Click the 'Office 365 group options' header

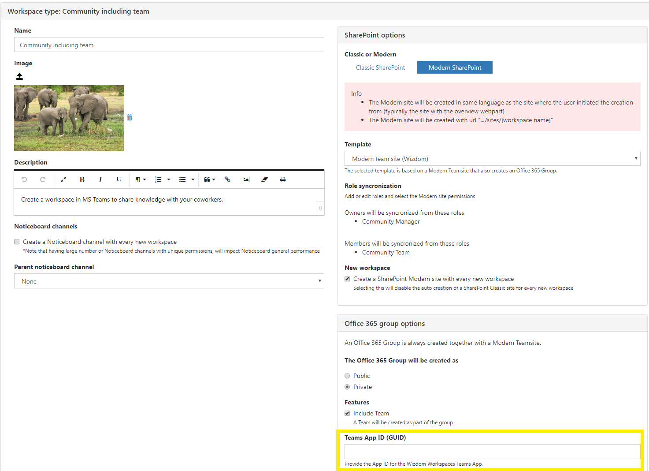pos(493,323)
